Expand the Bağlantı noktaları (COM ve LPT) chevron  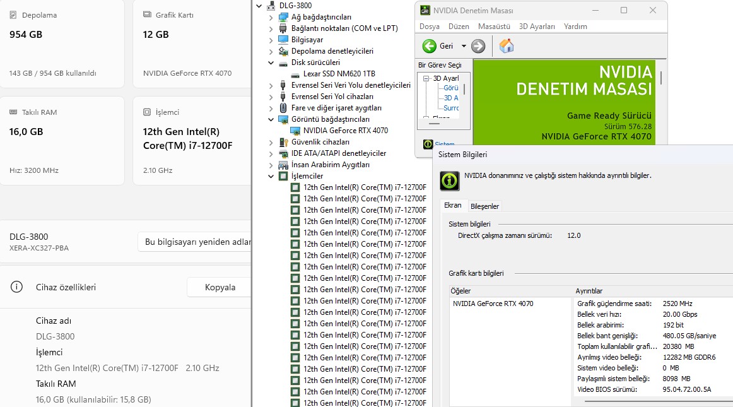coord(271,28)
